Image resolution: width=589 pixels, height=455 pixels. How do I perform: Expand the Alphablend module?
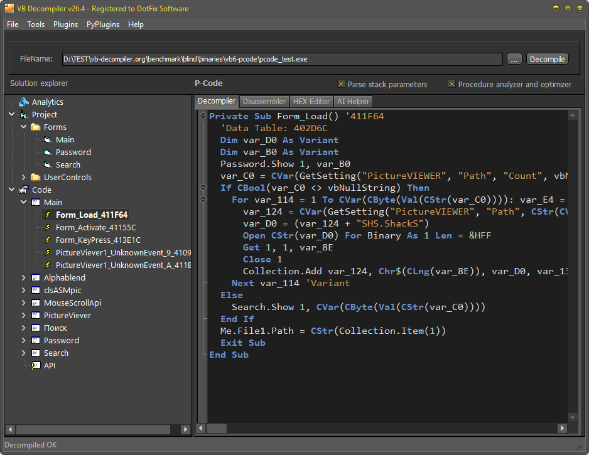[x=23, y=278]
